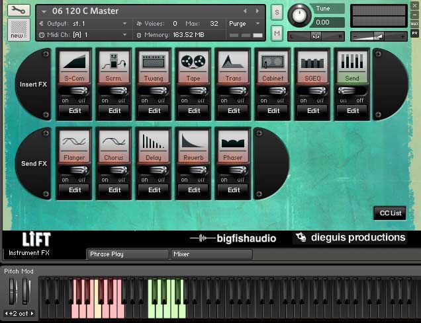The width and height of the screenshot is (421, 323).
Task: Open instrument edit mode via wrench icon
Action: click(x=19, y=11)
